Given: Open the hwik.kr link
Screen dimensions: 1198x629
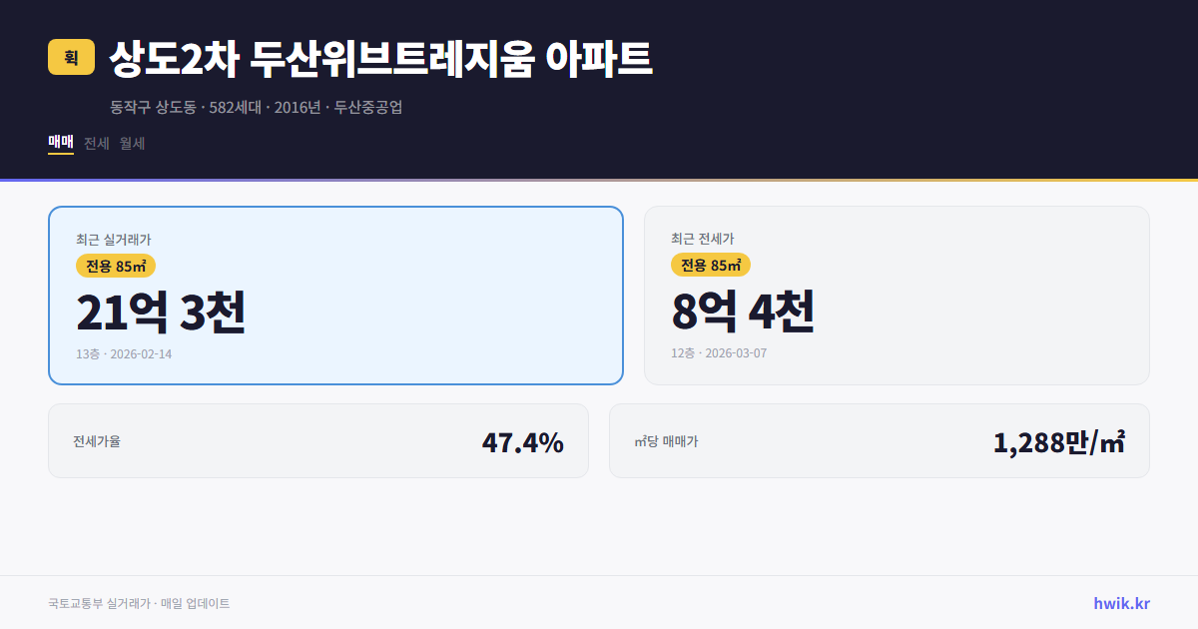Looking at the screenshot, I should click(x=1121, y=602).
